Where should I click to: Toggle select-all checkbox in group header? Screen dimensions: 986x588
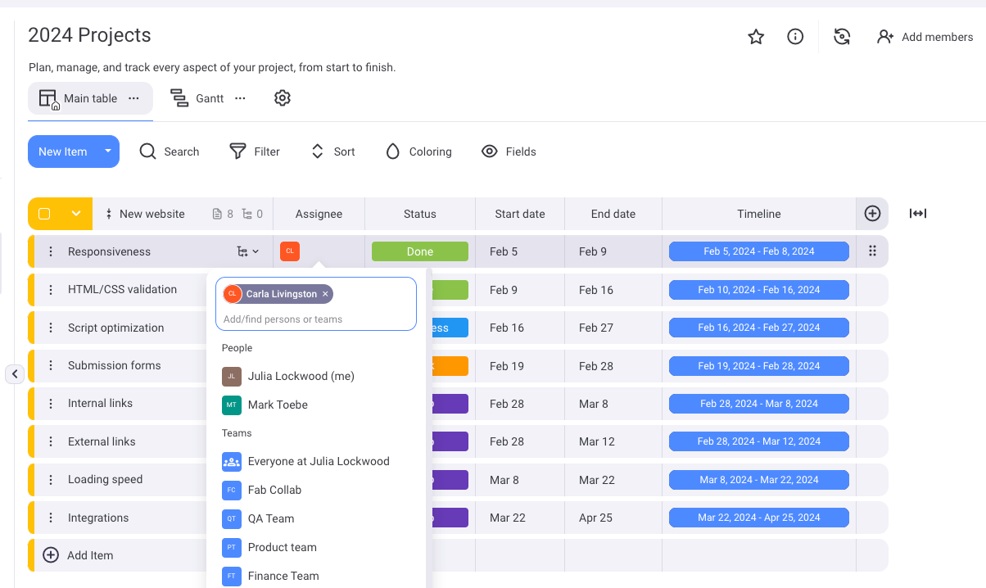click(x=44, y=214)
